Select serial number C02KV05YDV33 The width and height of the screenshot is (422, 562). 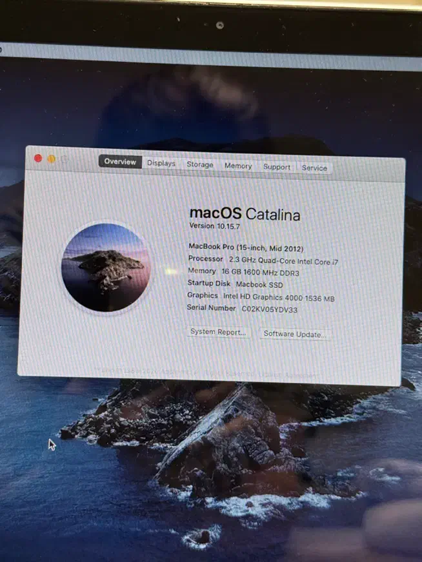pyautogui.click(x=269, y=309)
